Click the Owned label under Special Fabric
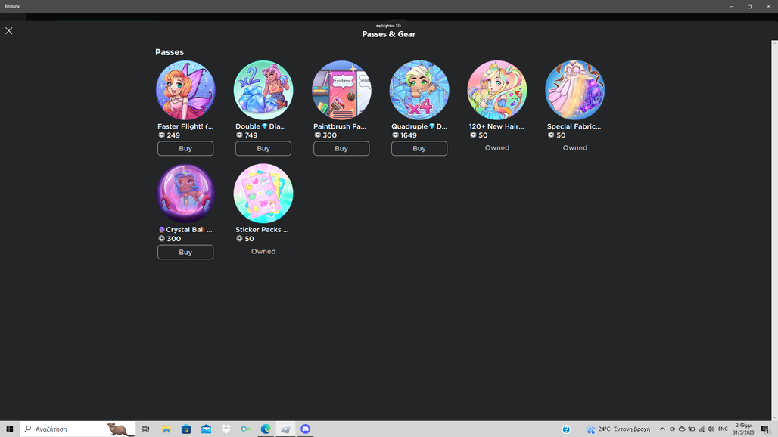 [x=575, y=147]
